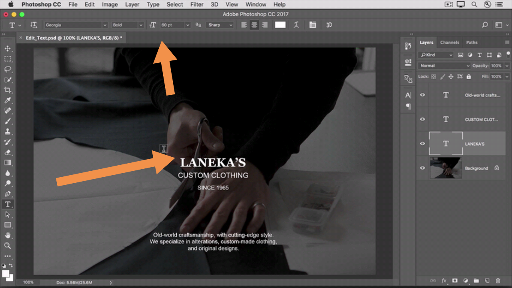
Task: Switch to the Channels tab
Action: (450, 42)
